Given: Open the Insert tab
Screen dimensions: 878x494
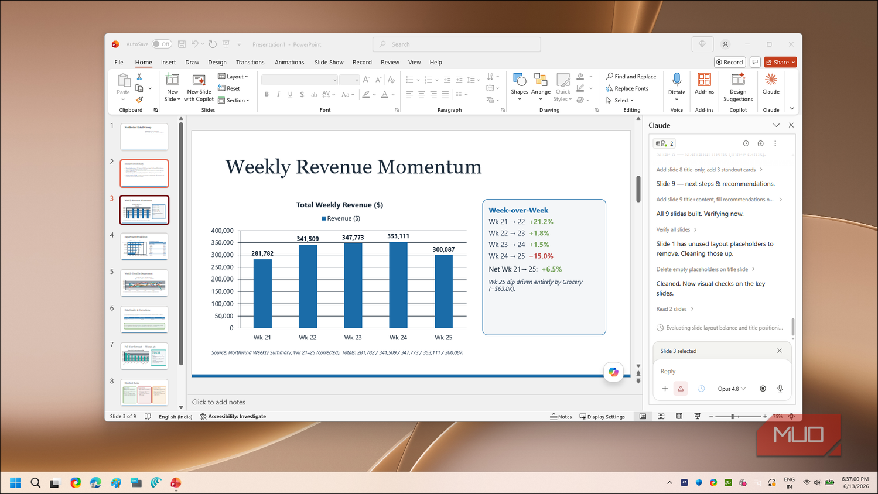Looking at the screenshot, I should [x=168, y=62].
